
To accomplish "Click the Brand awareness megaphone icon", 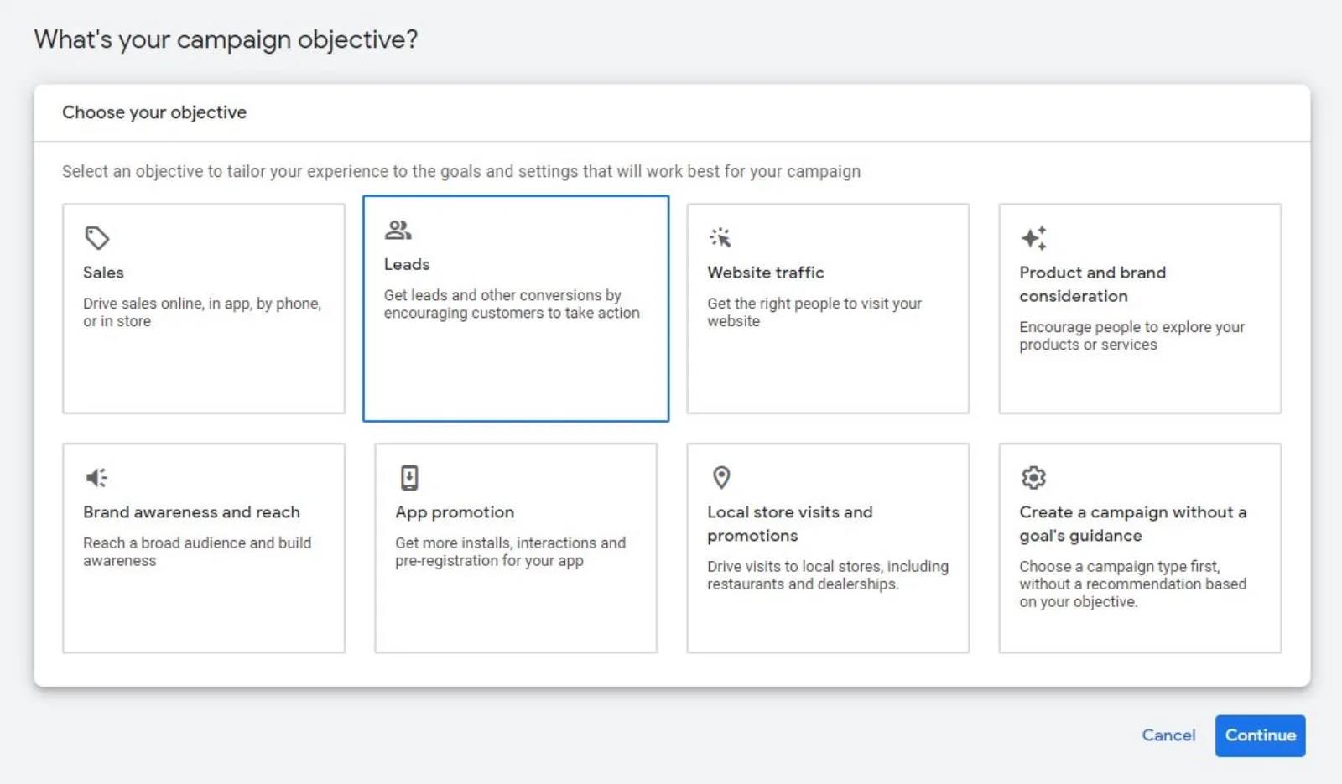I will point(96,478).
